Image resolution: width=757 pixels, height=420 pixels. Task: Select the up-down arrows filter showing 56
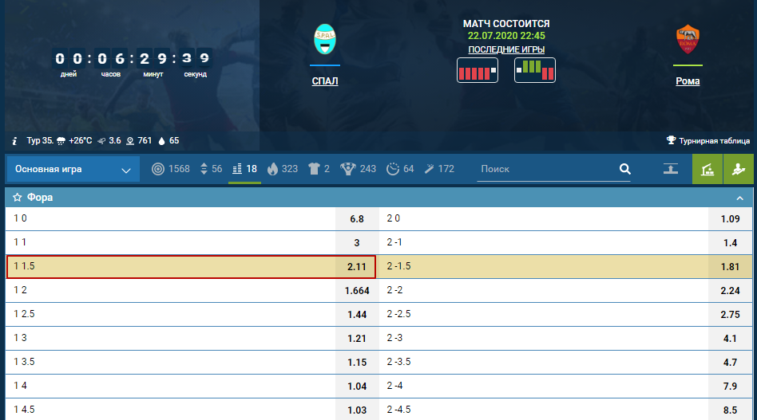pyautogui.click(x=211, y=169)
